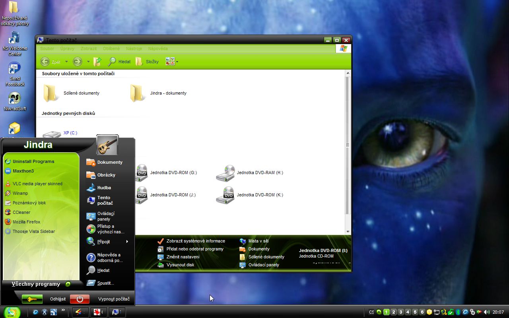Open the Jednotka DVD-RAM (H:) drive icon

tap(225, 173)
